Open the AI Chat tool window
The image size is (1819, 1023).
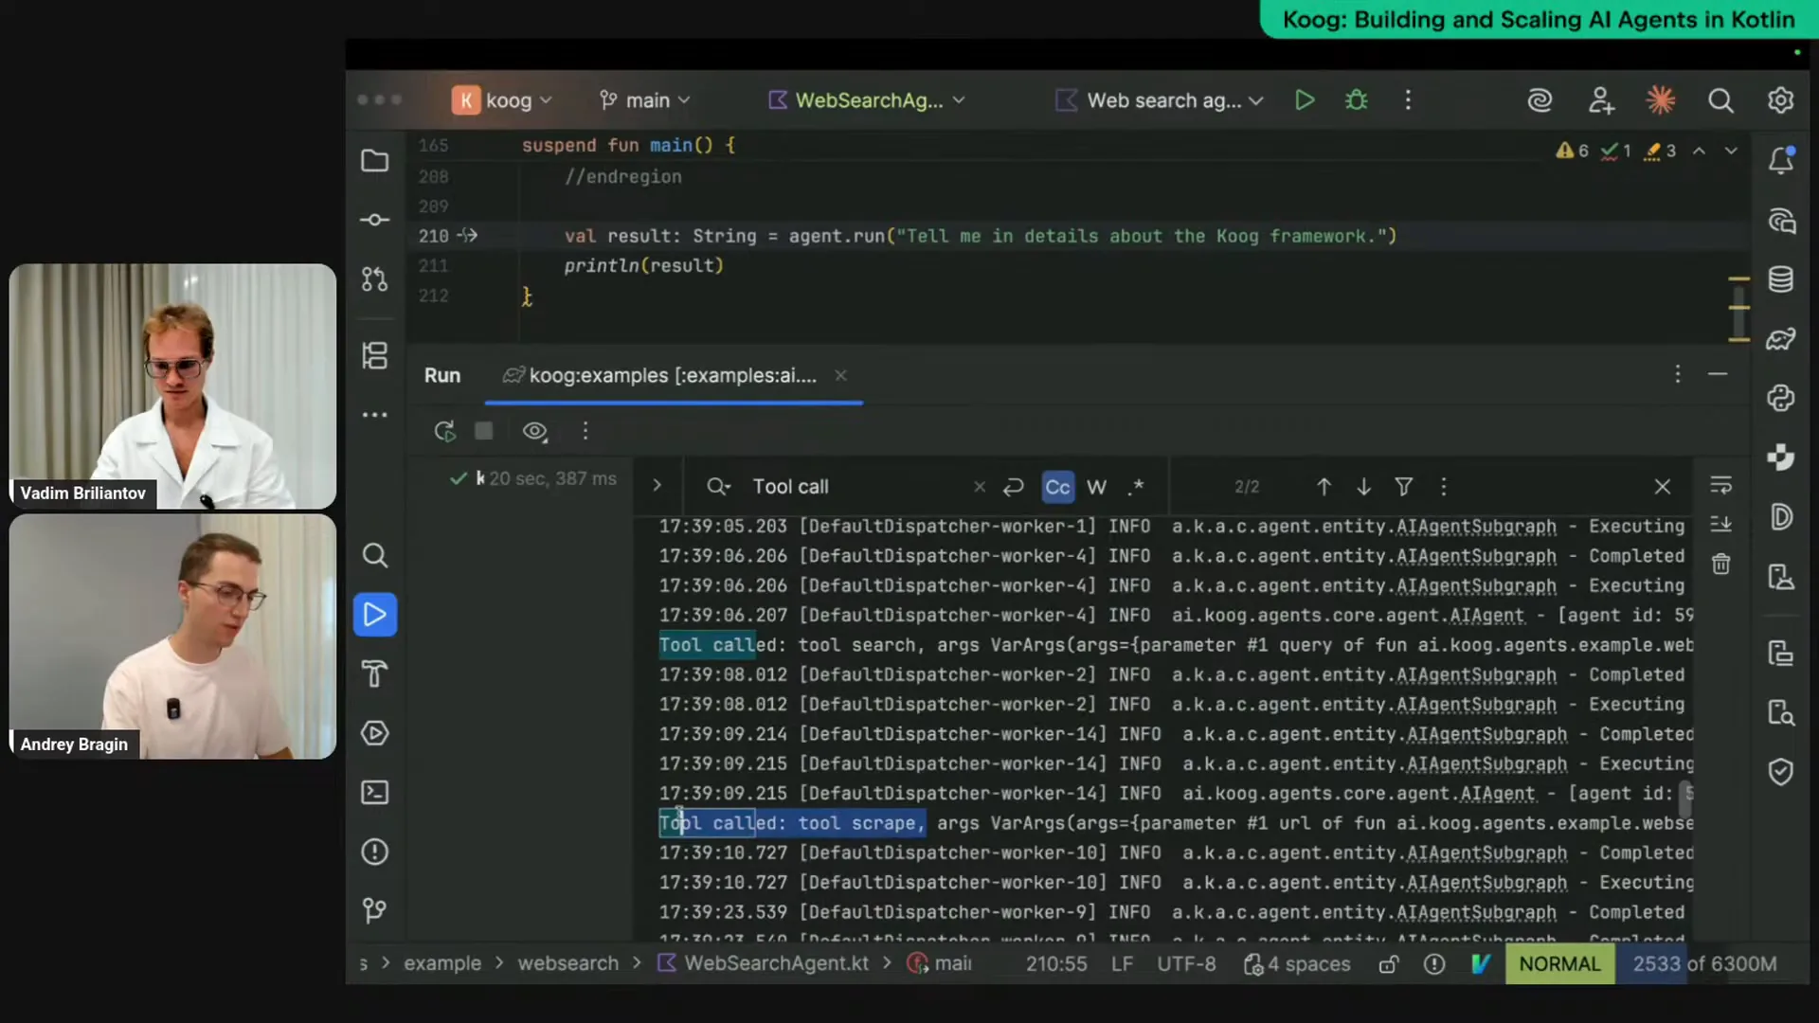pos(1781,221)
